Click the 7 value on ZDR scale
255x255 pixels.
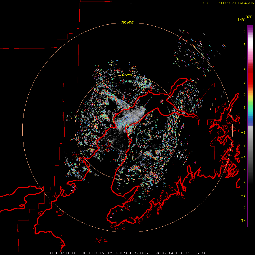[x=245, y=32]
